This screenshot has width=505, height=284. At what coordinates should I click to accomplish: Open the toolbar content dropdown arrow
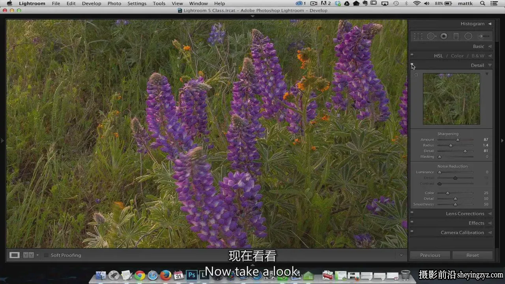click(x=401, y=255)
